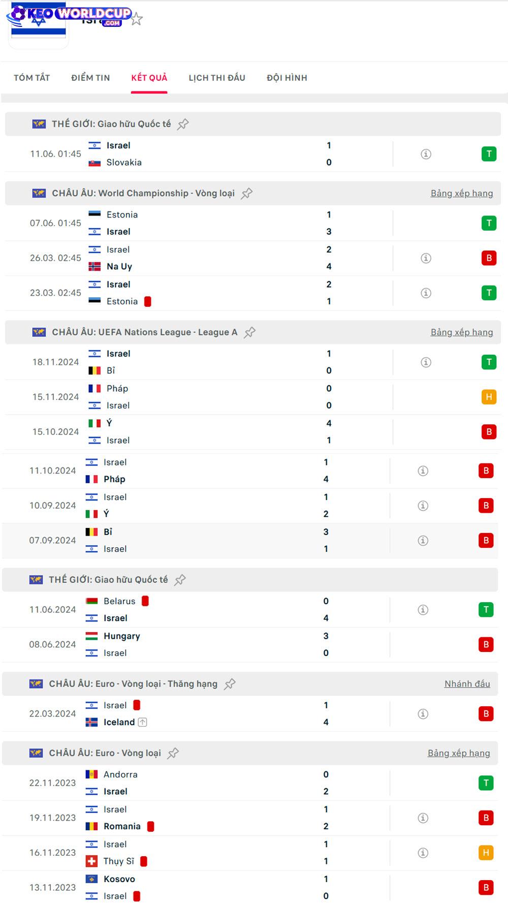This screenshot has height=904, width=508.
Task: Pin the Euro Vòng loại section
Action: (173, 753)
